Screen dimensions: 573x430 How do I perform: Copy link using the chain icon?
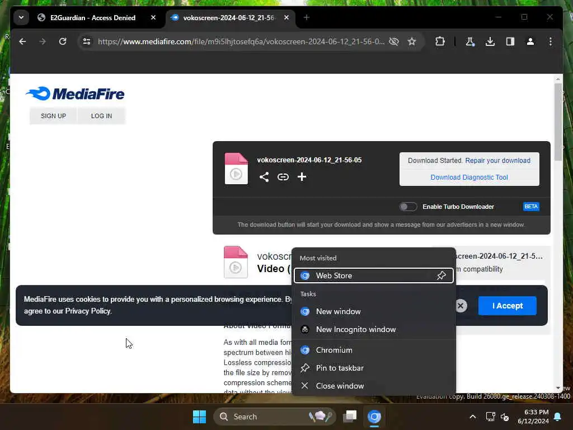283,177
